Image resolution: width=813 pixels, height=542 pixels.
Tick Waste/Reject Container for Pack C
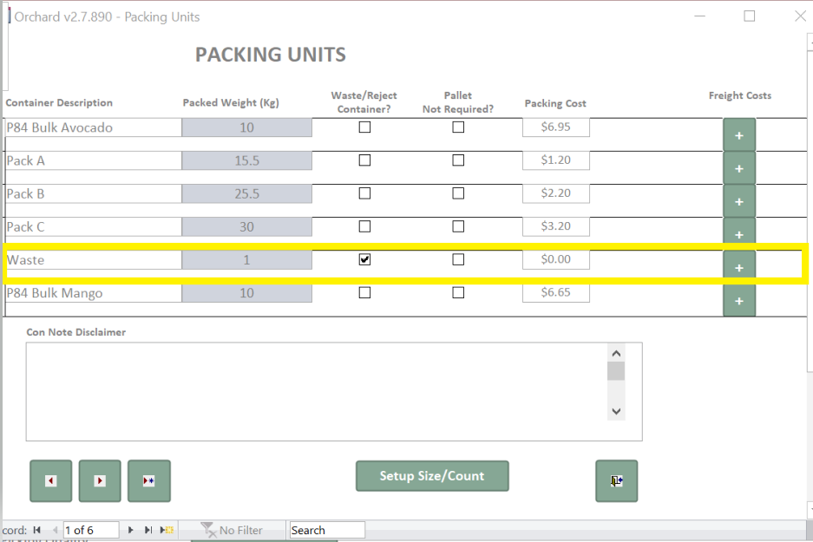point(364,226)
